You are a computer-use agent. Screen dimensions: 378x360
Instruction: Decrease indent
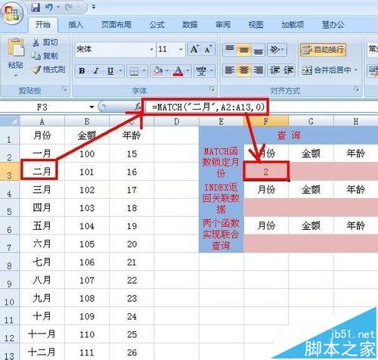(x=275, y=70)
